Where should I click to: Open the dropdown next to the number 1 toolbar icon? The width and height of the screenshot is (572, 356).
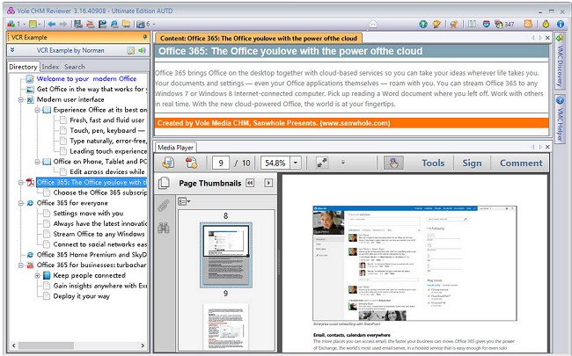[24, 24]
